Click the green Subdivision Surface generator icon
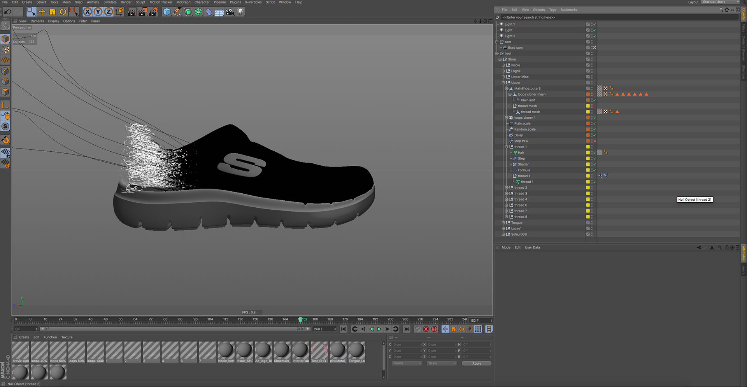The image size is (747, 387). pyautogui.click(x=188, y=12)
